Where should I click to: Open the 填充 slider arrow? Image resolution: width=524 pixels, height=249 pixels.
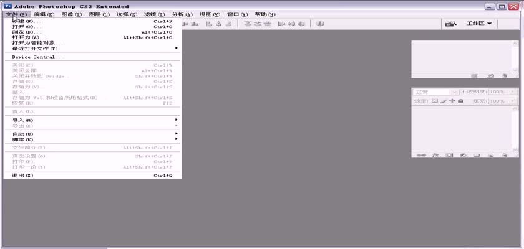(513, 101)
